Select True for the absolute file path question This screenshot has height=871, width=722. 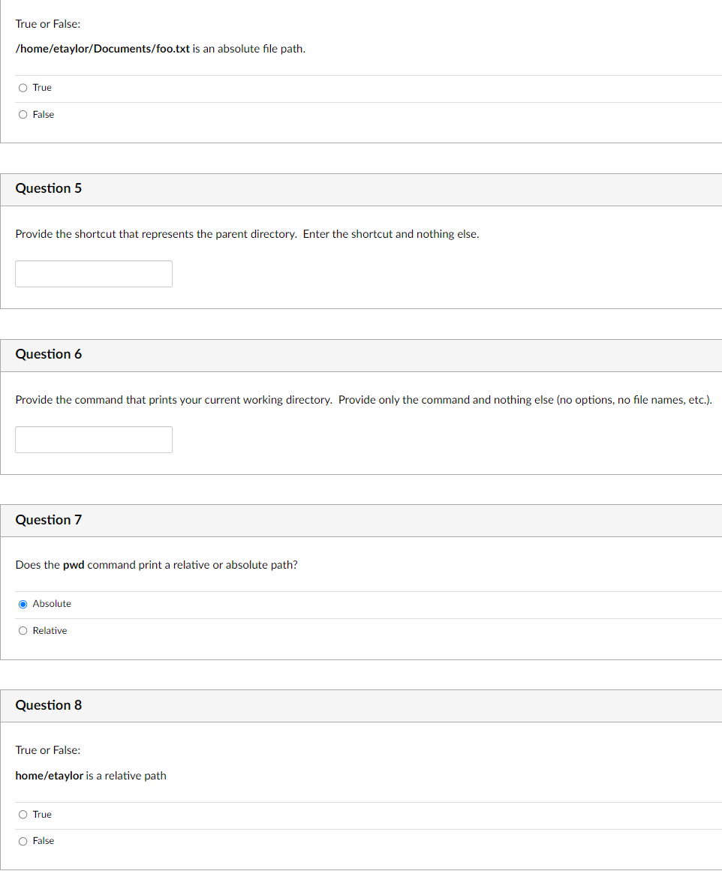pyautogui.click(x=23, y=88)
